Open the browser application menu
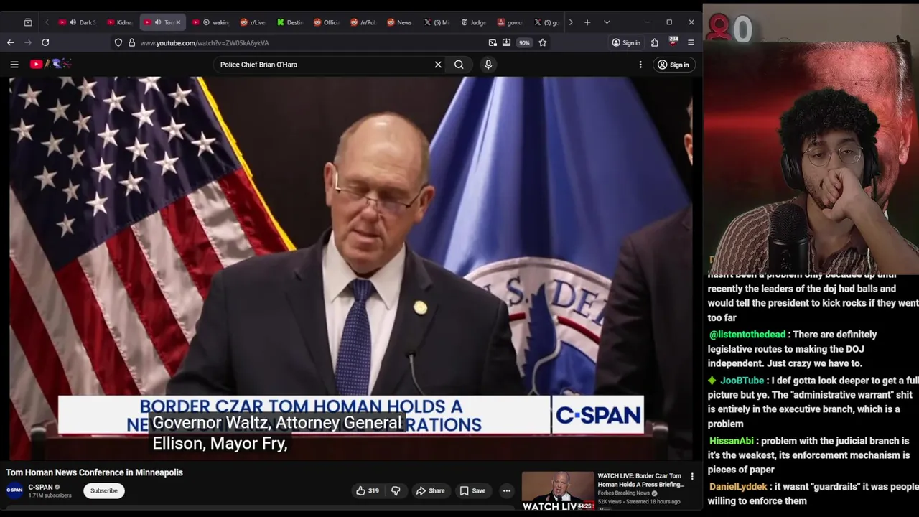 point(691,42)
